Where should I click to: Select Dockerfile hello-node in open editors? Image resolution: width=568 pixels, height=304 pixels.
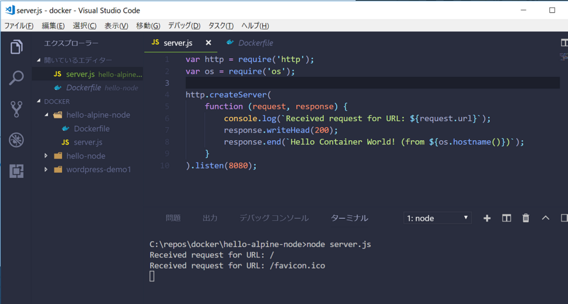87,87
